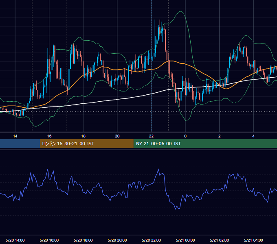
Task: Click the 0 hour label on price chart axis
Action: tap(185, 136)
